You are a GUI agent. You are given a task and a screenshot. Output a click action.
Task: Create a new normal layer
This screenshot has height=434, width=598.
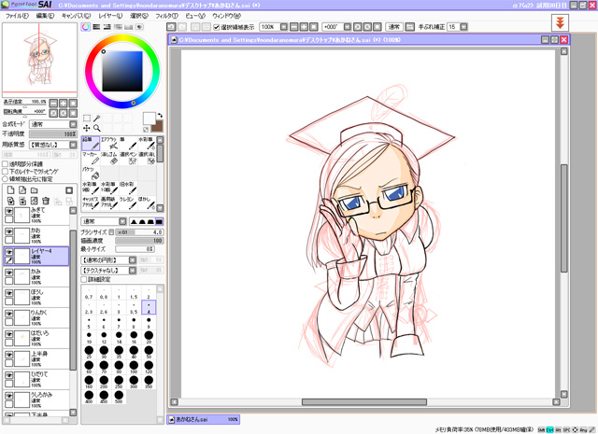click(10, 190)
